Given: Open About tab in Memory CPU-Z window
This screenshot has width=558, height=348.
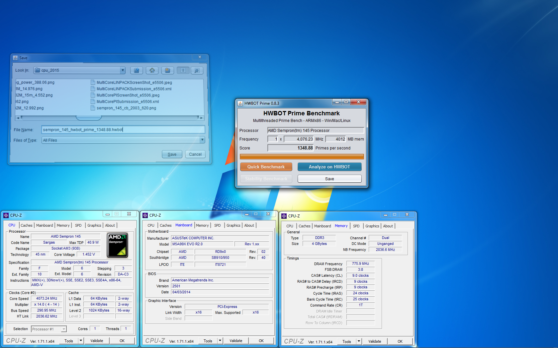Looking at the screenshot, I should [388, 226].
